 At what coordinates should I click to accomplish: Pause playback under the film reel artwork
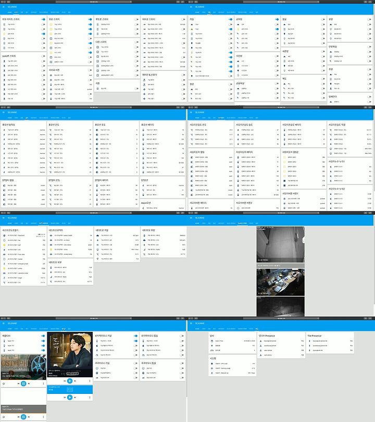[23, 383]
